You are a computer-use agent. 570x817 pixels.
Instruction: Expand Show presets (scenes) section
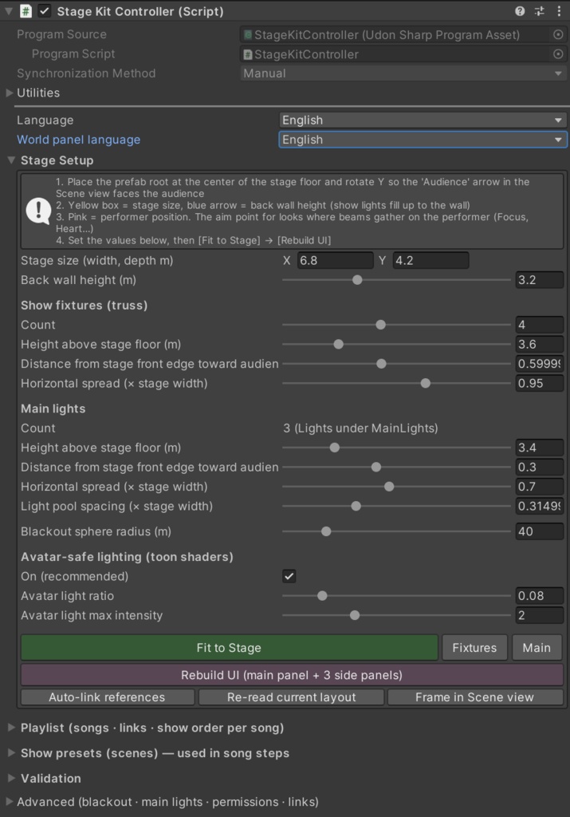(11, 753)
